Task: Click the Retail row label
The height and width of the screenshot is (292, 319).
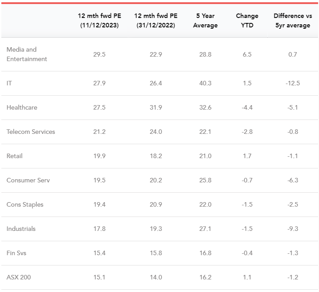Action: 14,156
